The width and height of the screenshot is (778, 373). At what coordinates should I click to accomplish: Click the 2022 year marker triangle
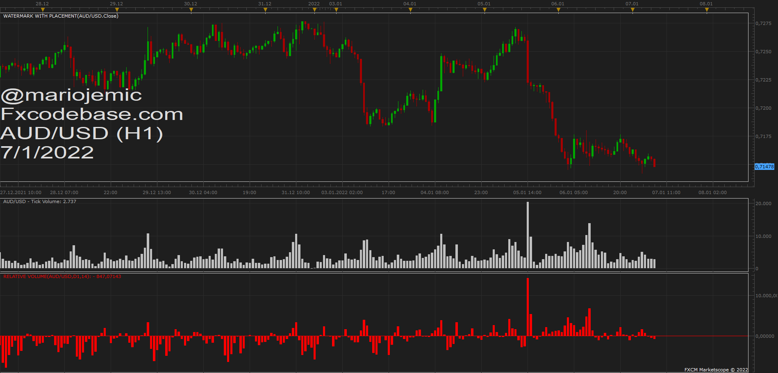pos(314,10)
